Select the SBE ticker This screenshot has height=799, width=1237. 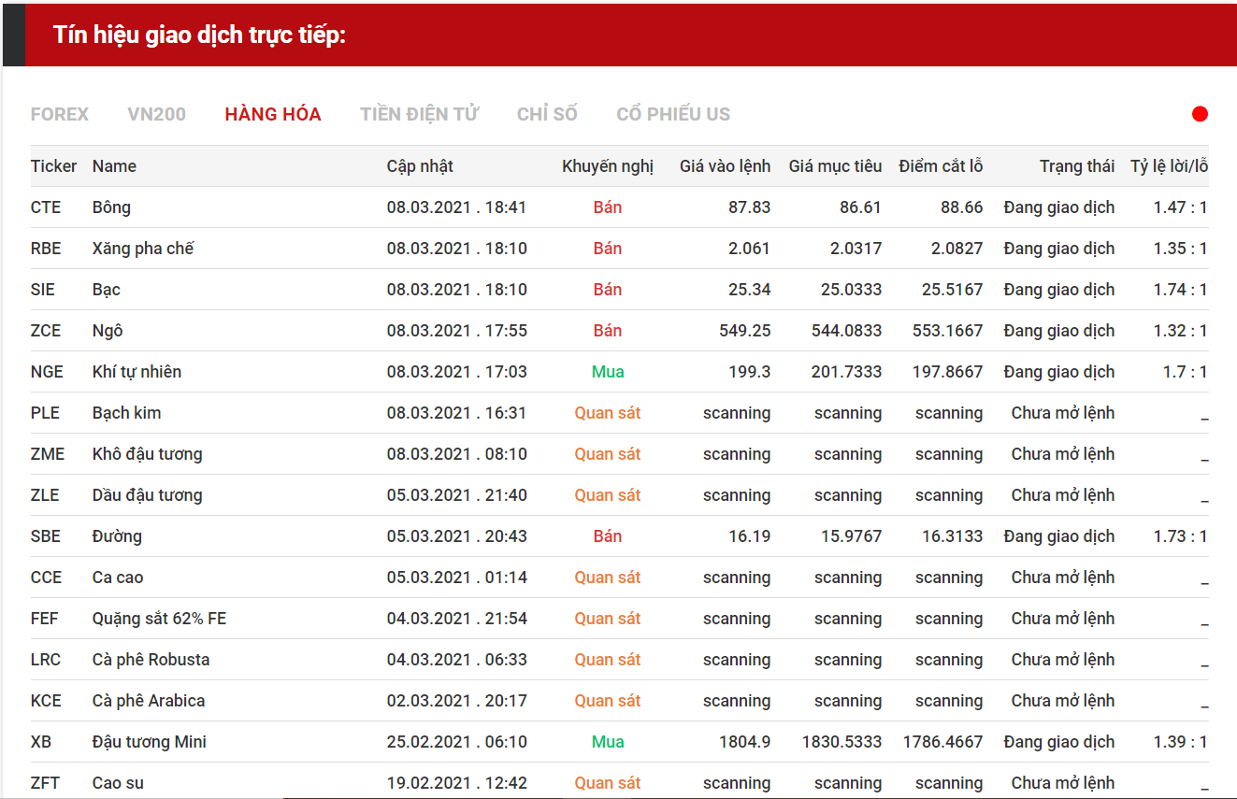[x=46, y=536]
